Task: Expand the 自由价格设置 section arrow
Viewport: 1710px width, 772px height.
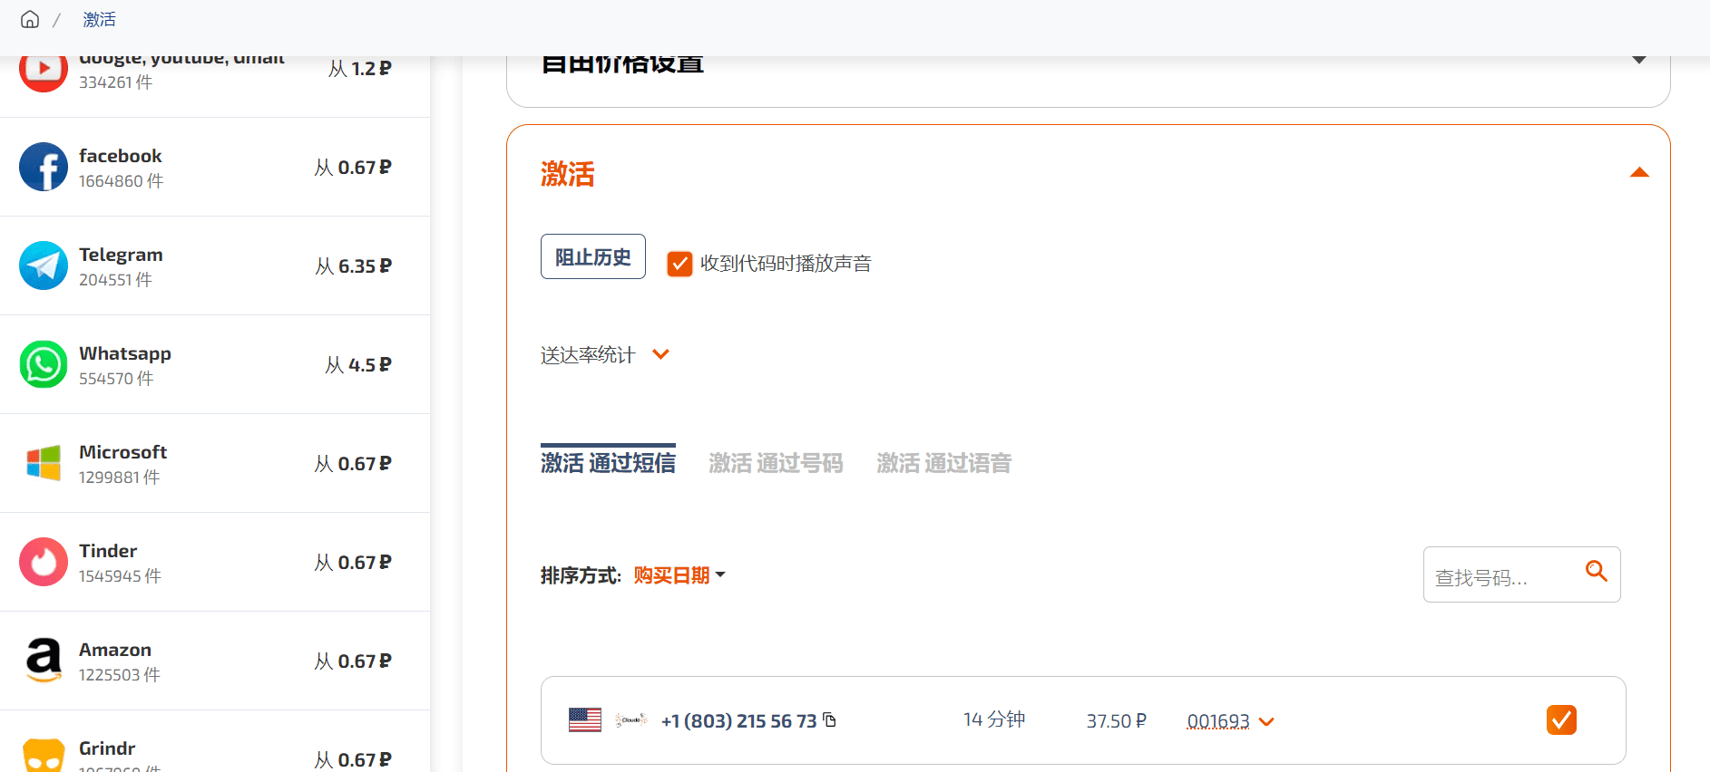Action: coord(1638,60)
